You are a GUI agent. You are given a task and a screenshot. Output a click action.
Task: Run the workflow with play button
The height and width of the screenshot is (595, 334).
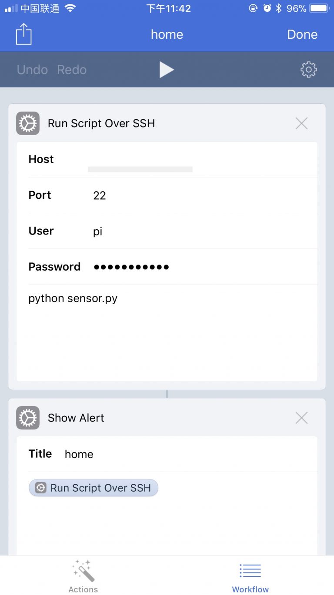coord(166,70)
